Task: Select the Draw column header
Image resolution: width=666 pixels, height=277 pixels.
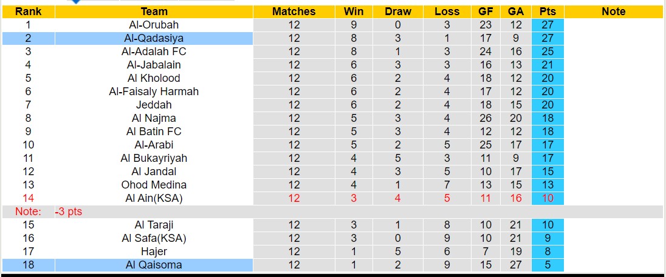Action: [x=398, y=12]
